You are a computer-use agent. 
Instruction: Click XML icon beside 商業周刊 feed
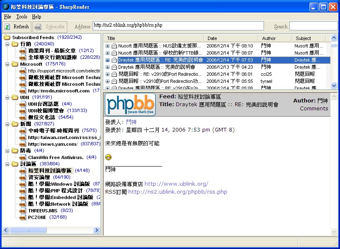coord(23,51)
